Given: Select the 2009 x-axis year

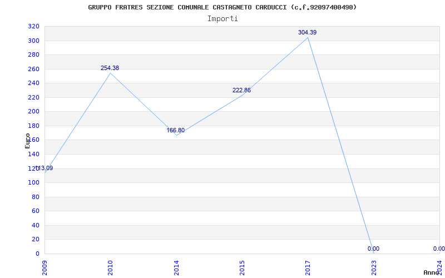Looking at the screenshot, I should click(x=44, y=268).
